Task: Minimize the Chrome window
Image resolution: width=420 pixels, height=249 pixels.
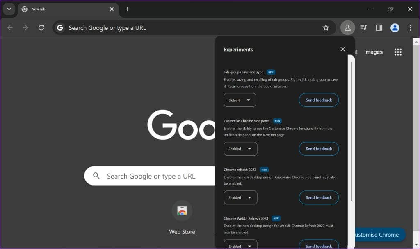Action: [370, 9]
